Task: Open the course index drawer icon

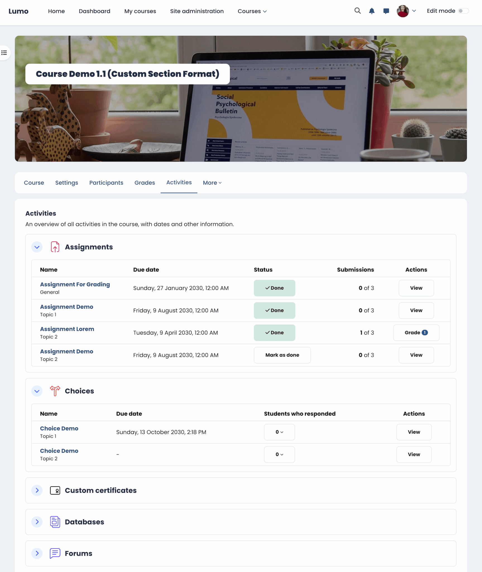Action: 4,53
